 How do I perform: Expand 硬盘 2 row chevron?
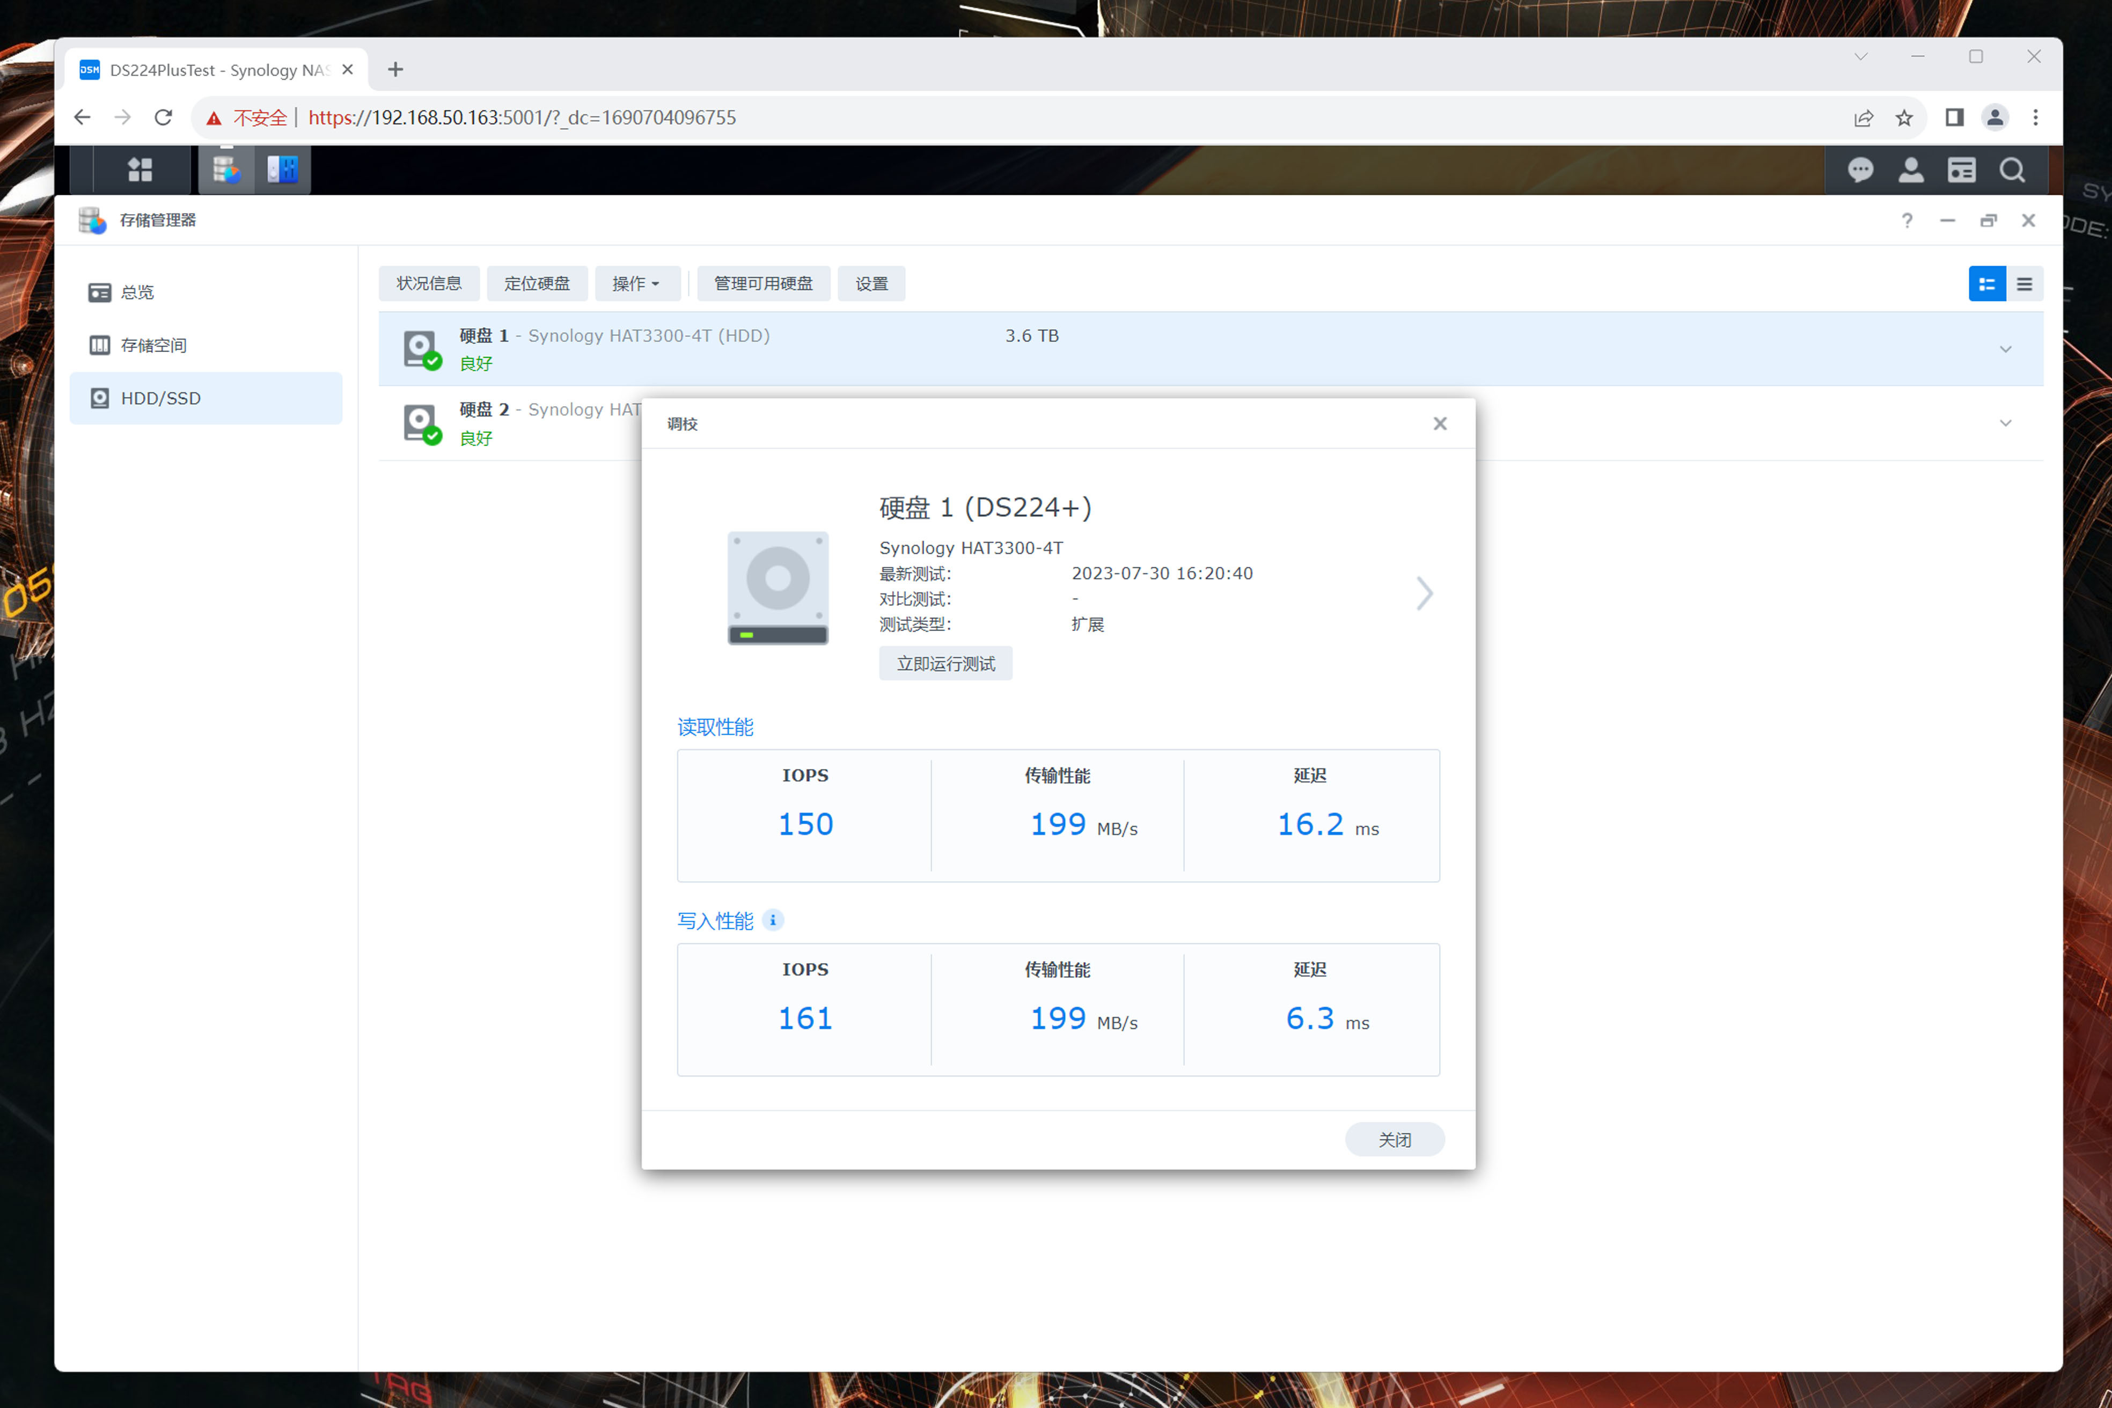(2005, 424)
